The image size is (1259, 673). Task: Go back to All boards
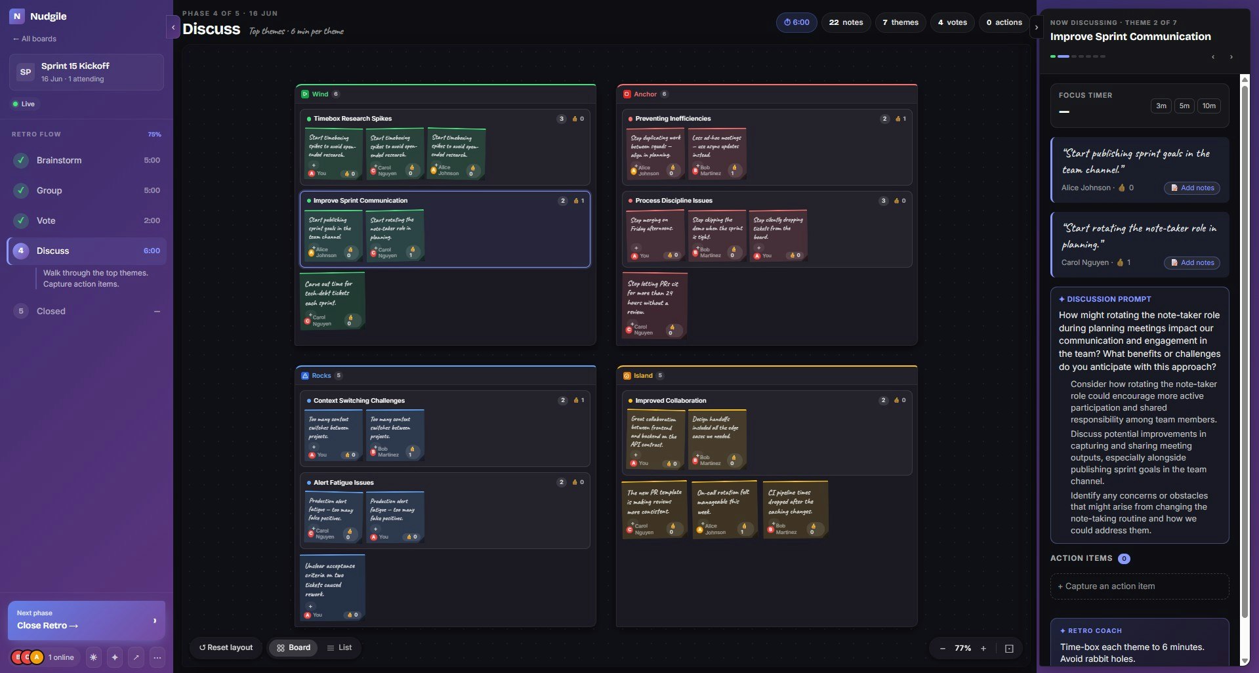34,39
